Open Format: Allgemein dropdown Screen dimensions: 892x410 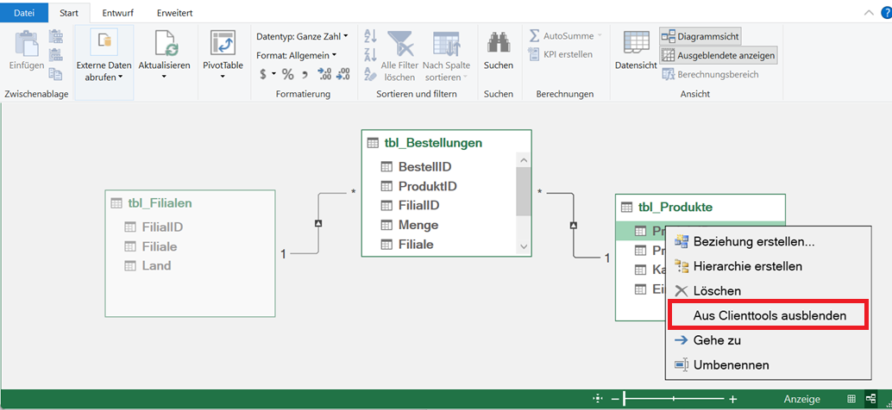click(x=297, y=55)
